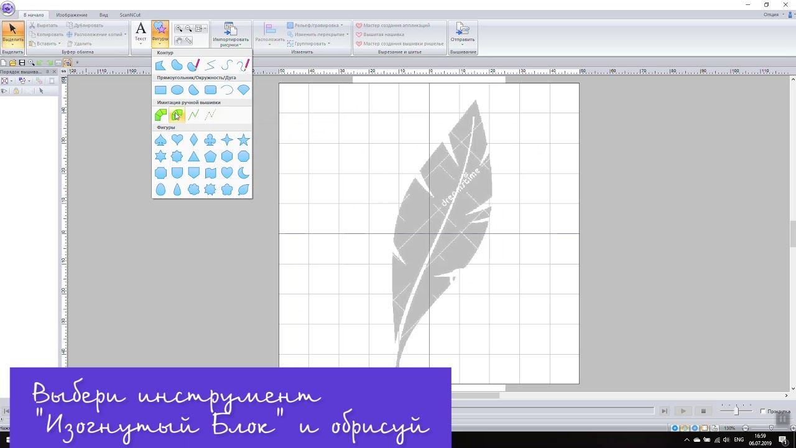Toggle the eye visibility icon in sewing order panel
The width and height of the screenshot is (796, 448).
(x=4, y=91)
